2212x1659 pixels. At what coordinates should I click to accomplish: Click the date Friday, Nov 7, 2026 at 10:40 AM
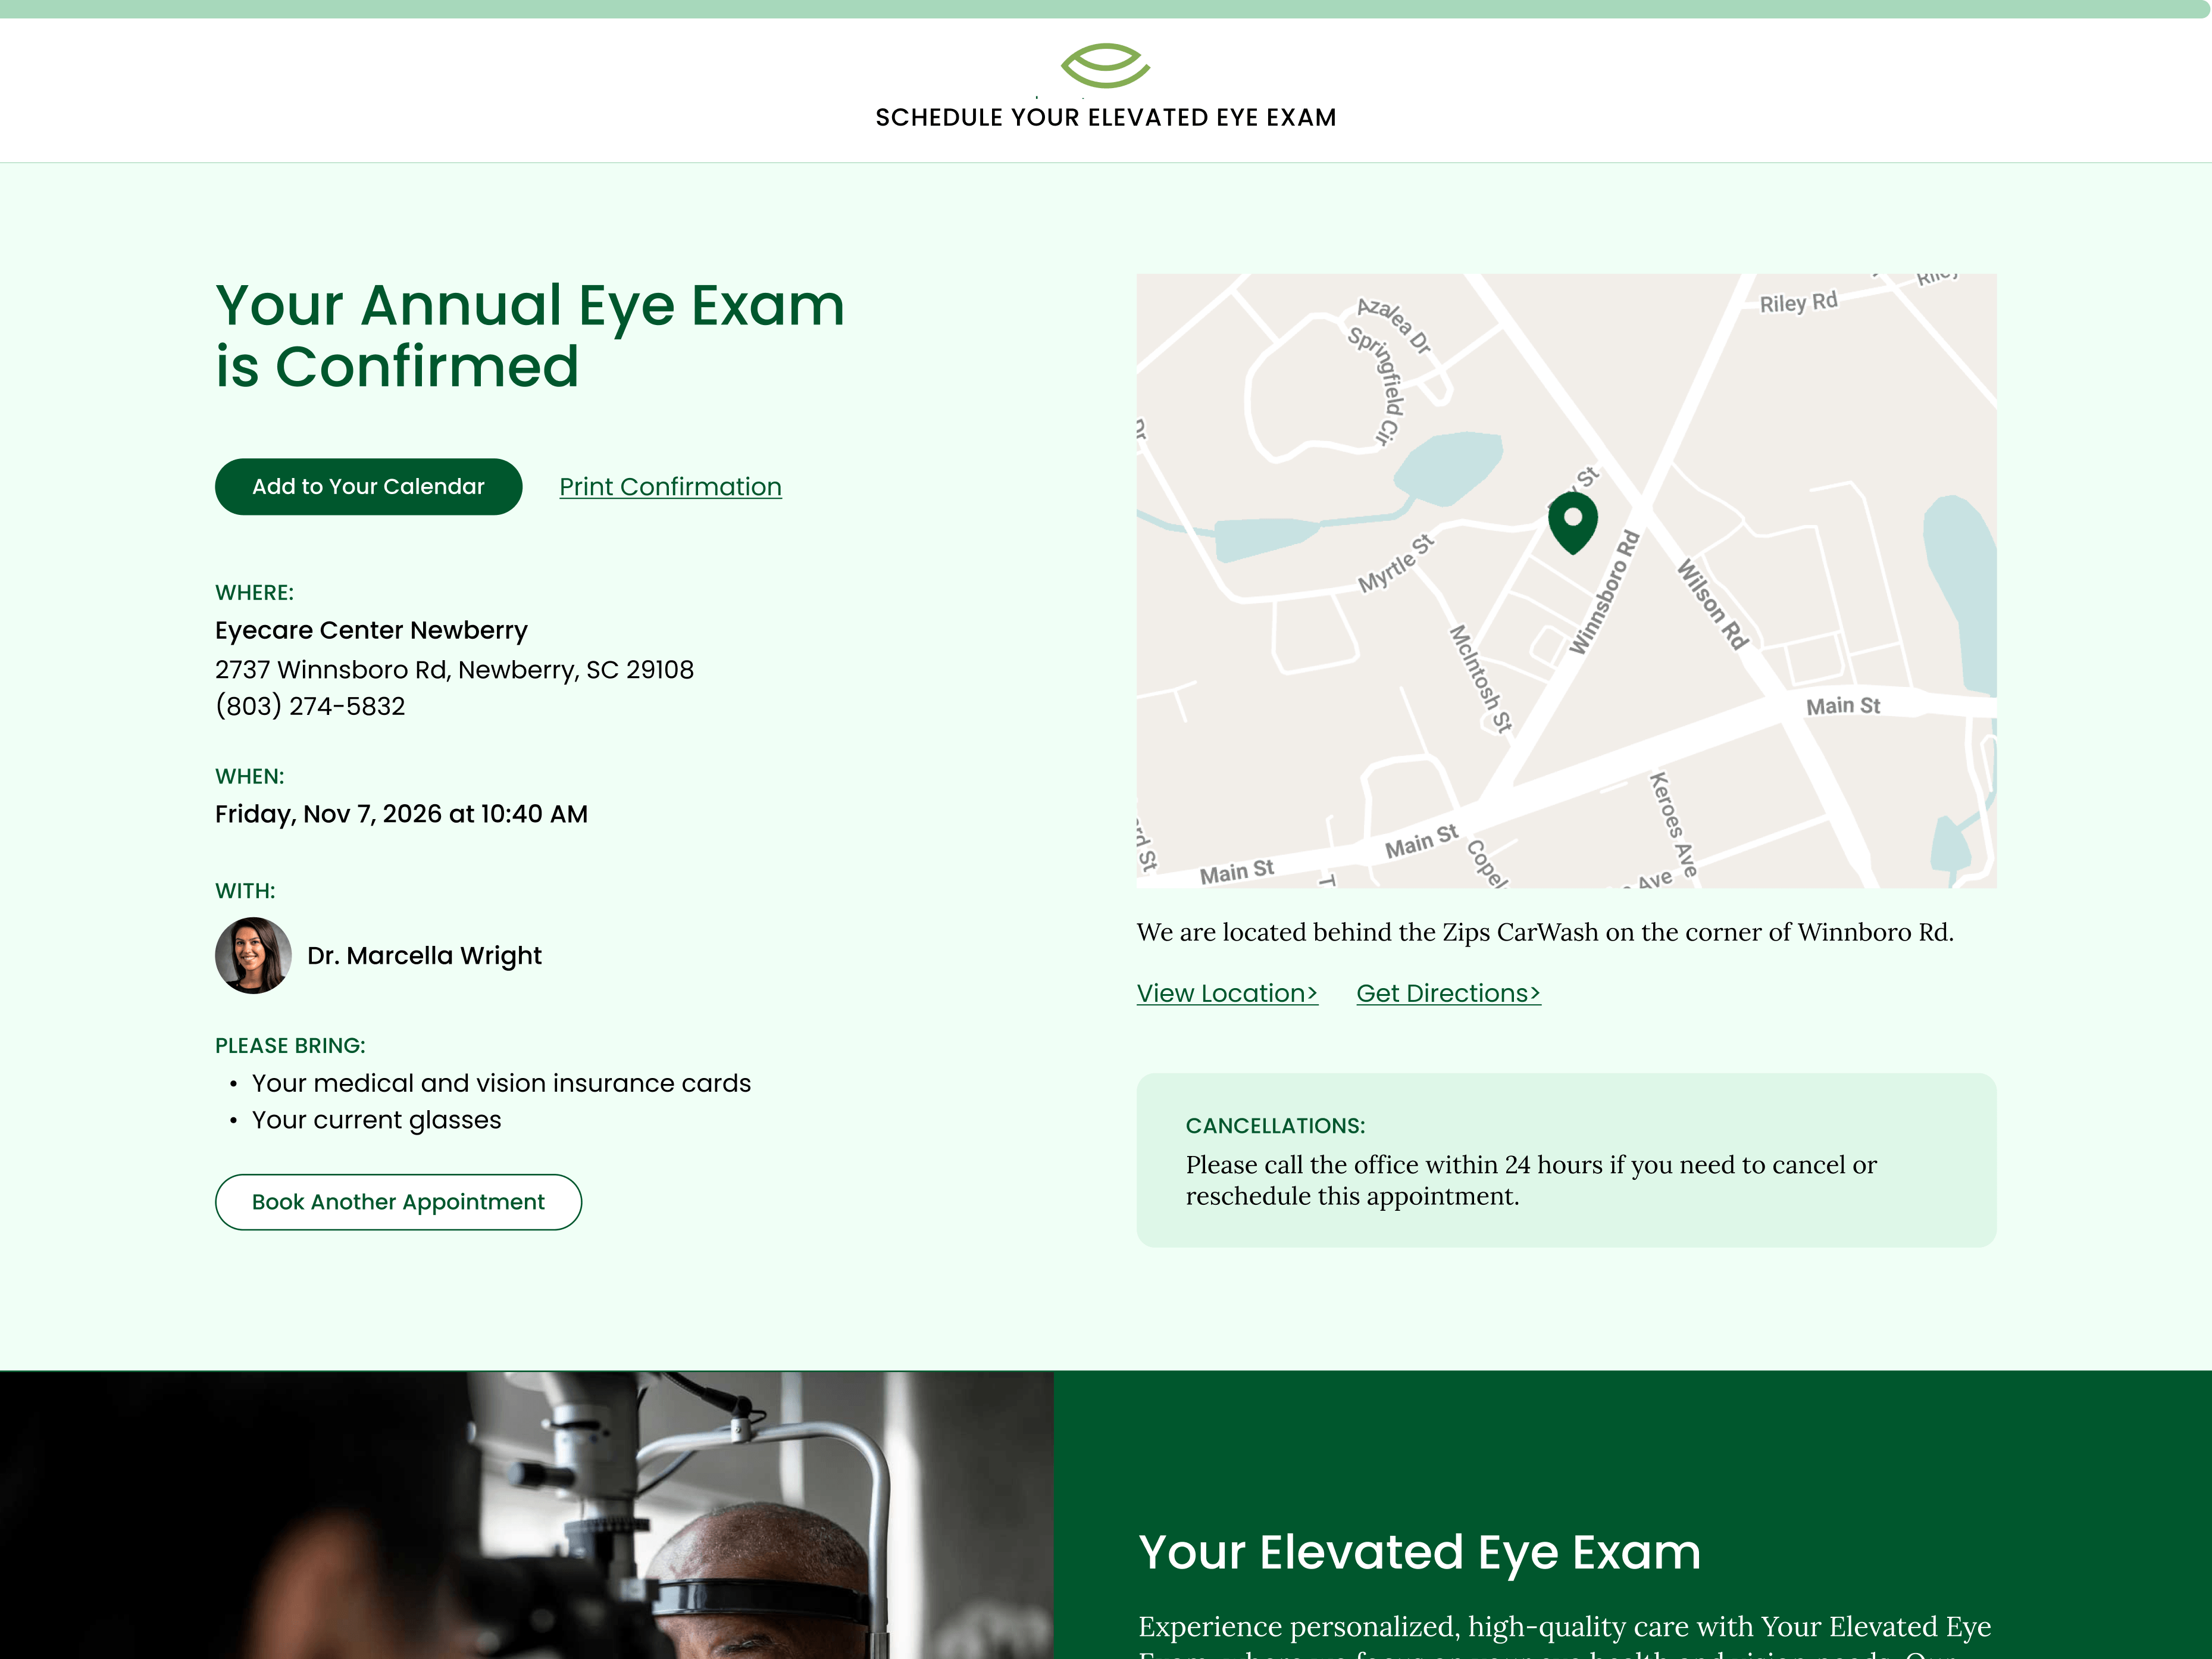(x=401, y=814)
